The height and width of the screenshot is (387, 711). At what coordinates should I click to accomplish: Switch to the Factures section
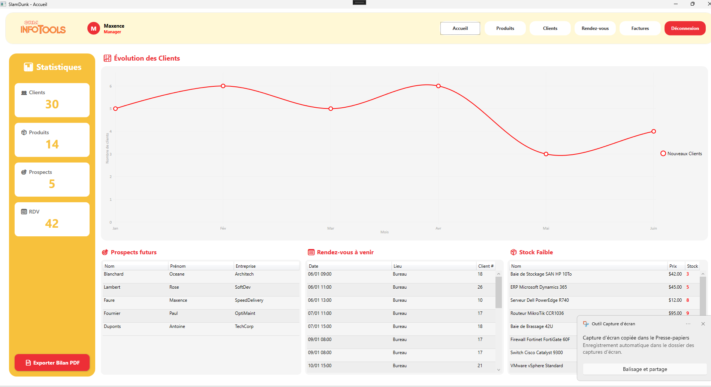pyautogui.click(x=640, y=28)
